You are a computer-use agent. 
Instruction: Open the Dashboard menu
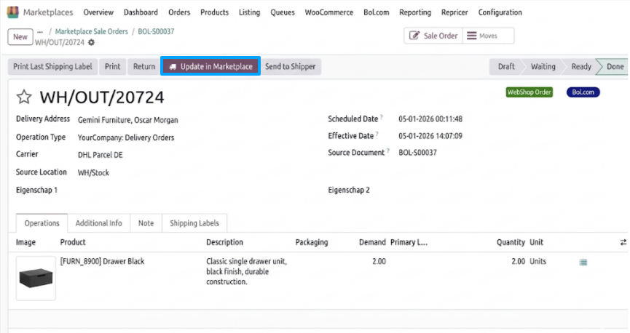141,12
